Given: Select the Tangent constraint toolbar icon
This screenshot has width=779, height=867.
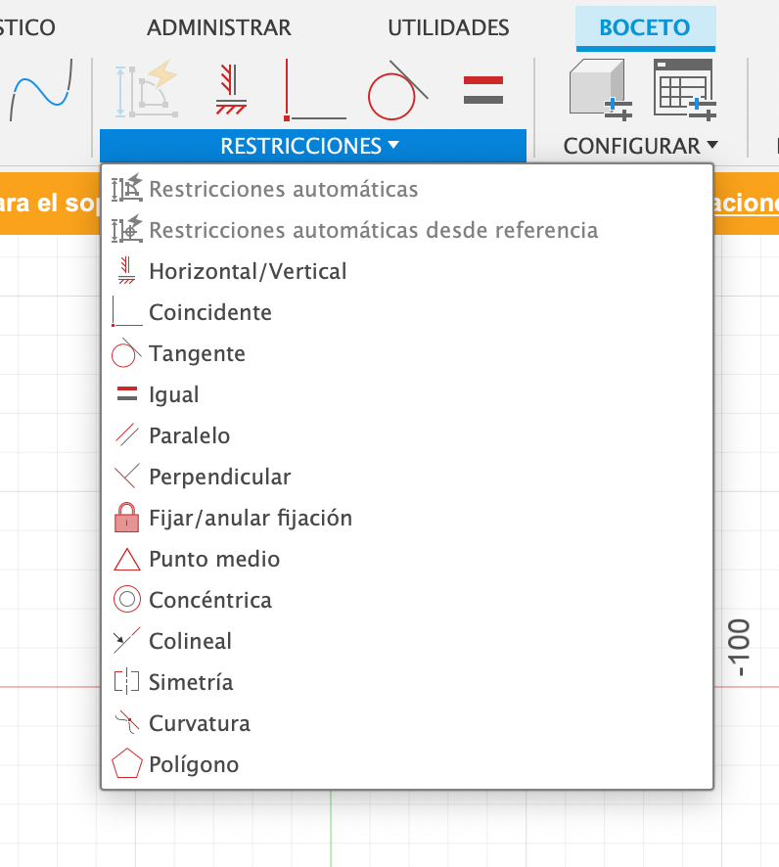Looking at the screenshot, I should [397, 90].
